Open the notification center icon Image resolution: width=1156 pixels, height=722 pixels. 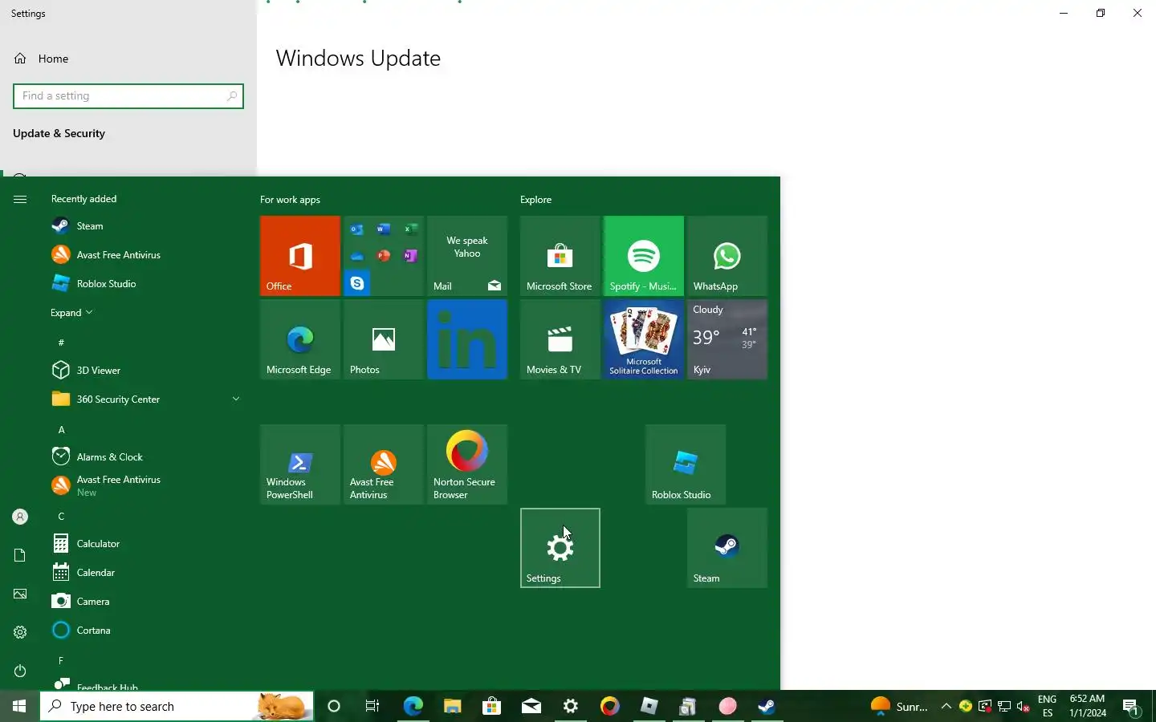pyautogui.click(x=1131, y=708)
